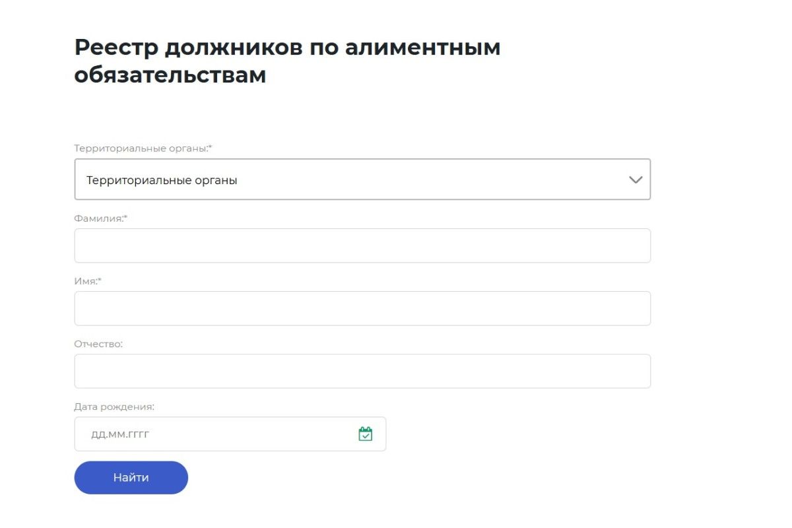This screenshot has width=792, height=528.
Task: Click the Дата рождения date field
Action: pyautogui.click(x=218, y=434)
